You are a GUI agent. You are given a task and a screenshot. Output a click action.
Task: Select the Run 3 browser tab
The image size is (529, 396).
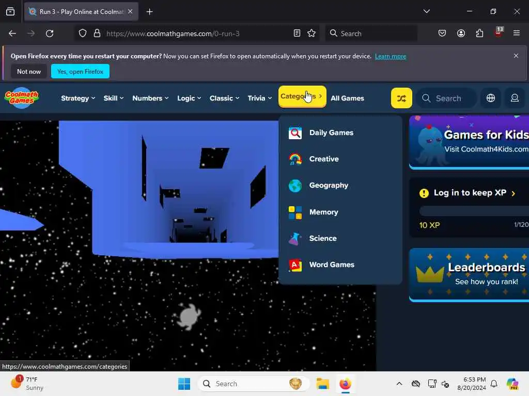81,11
